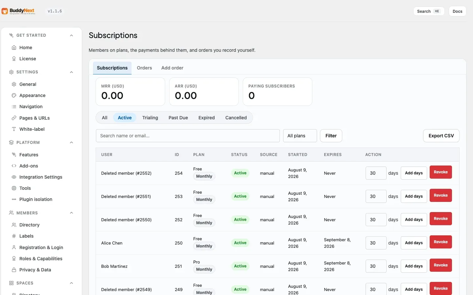
Task: Click the Get Started section icon
Action: (x=11, y=35)
